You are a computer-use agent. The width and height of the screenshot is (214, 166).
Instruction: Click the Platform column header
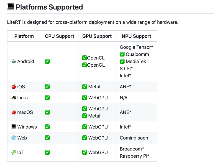point(24,36)
